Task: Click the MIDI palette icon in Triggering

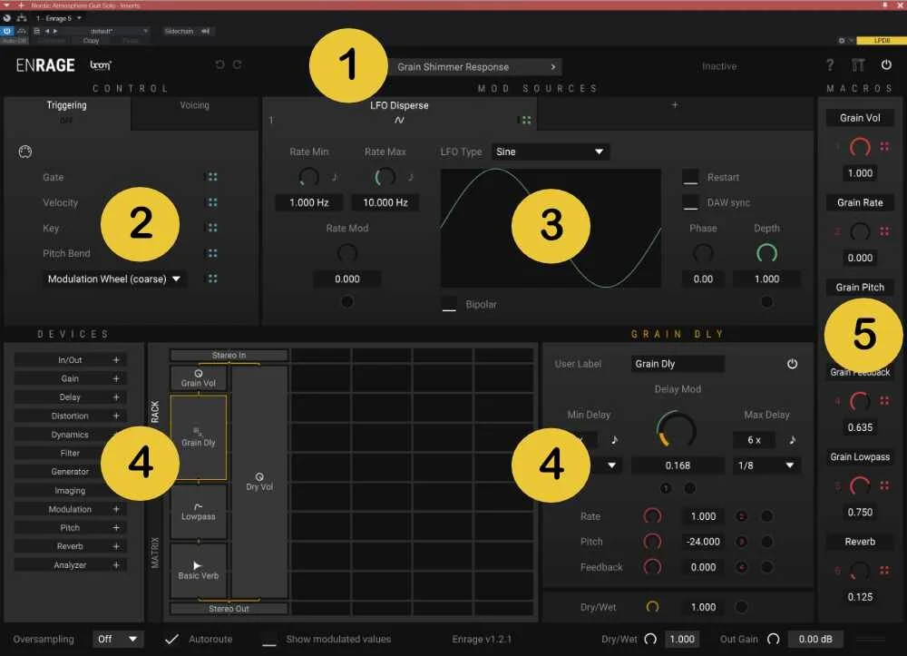Action: [24, 152]
